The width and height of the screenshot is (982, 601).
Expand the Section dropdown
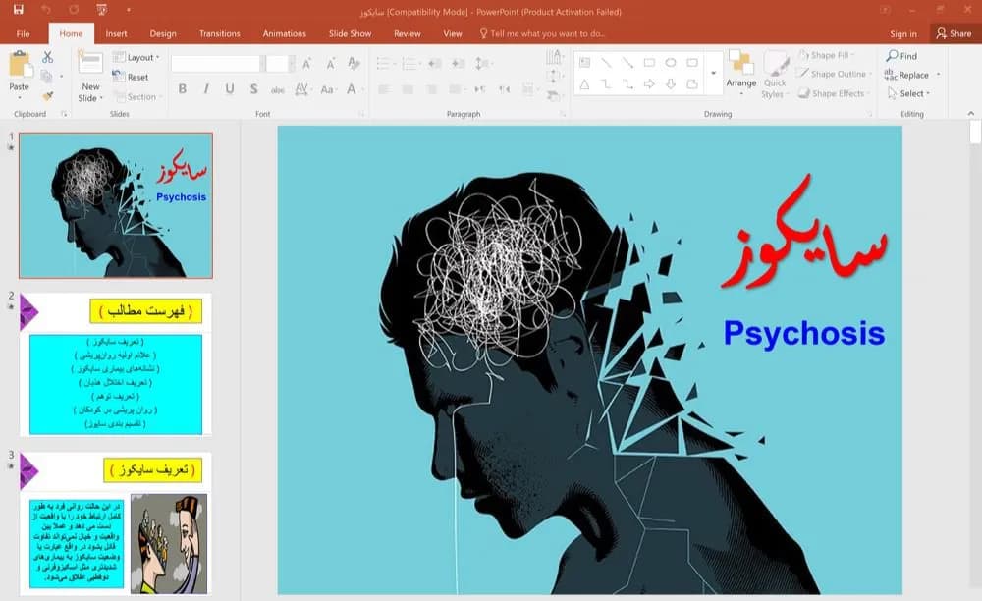click(x=137, y=96)
